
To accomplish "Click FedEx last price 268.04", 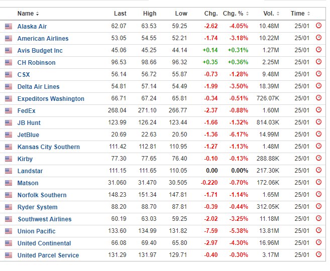I will click(x=117, y=110).
